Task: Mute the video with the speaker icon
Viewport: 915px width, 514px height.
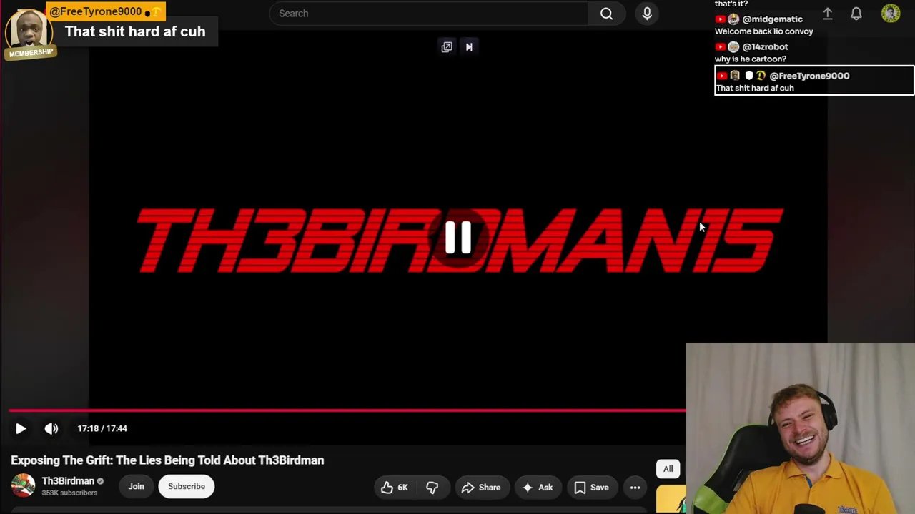Action: point(51,428)
